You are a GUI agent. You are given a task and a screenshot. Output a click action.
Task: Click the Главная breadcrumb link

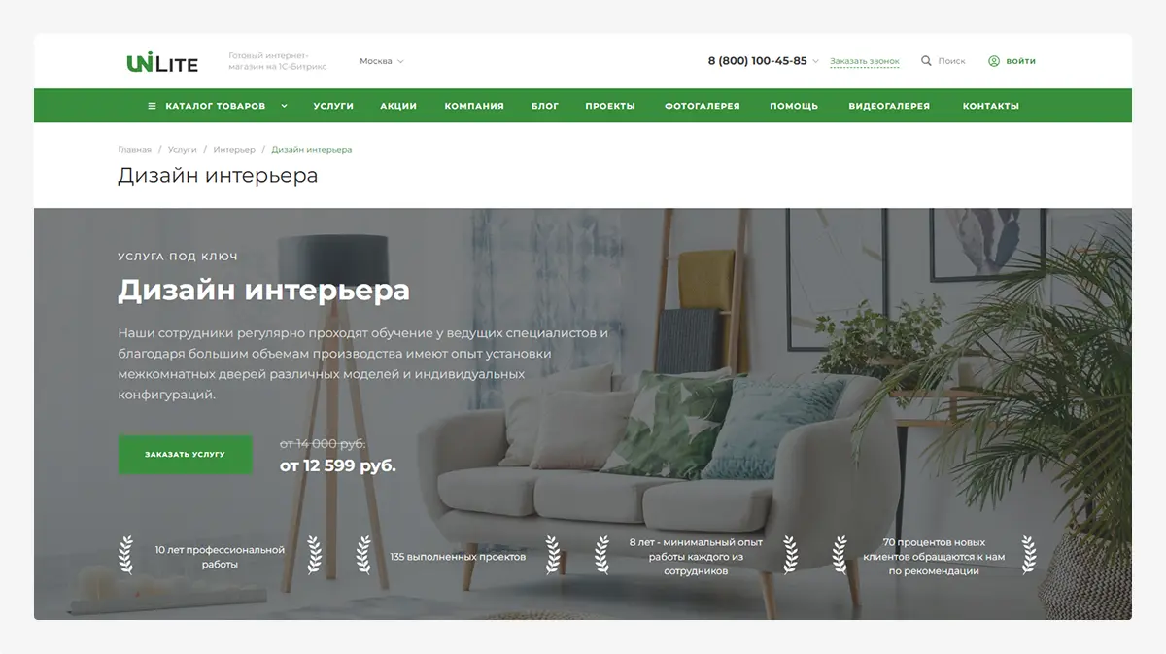coord(134,150)
